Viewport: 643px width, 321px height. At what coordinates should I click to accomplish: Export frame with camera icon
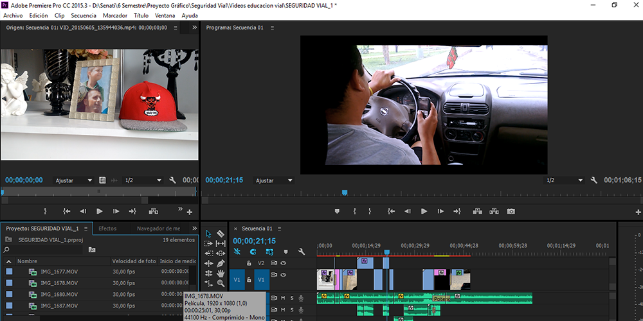(511, 211)
